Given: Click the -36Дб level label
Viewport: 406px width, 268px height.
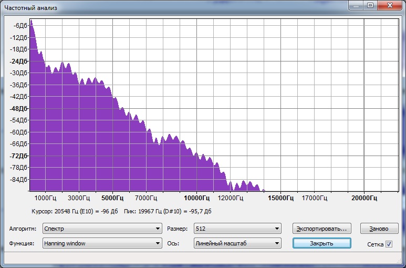Looking at the screenshot, I should click(18, 85).
